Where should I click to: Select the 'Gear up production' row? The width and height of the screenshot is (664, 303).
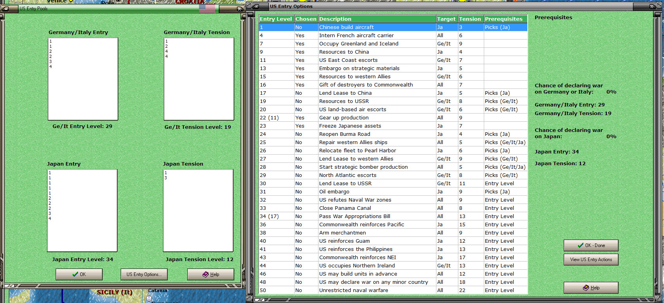(x=393, y=118)
